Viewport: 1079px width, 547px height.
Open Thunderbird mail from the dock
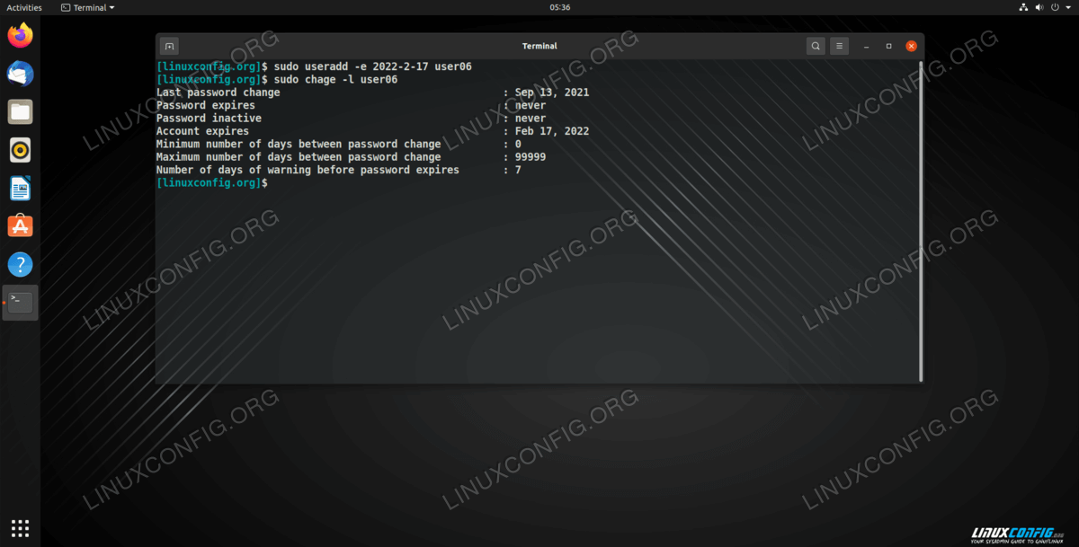coord(20,74)
